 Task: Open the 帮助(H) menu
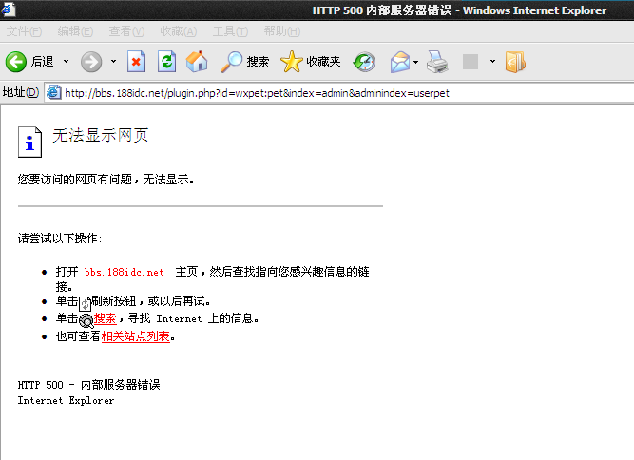pyautogui.click(x=281, y=31)
